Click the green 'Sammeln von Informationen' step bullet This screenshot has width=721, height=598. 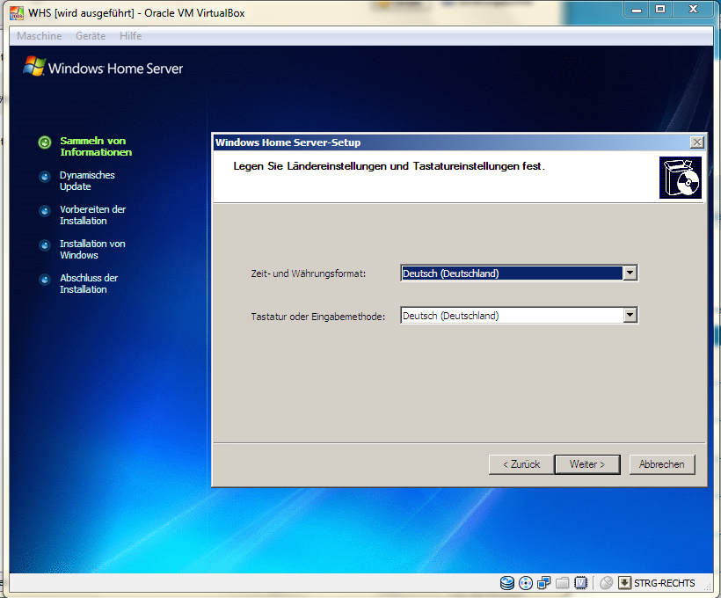tap(45, 142)
